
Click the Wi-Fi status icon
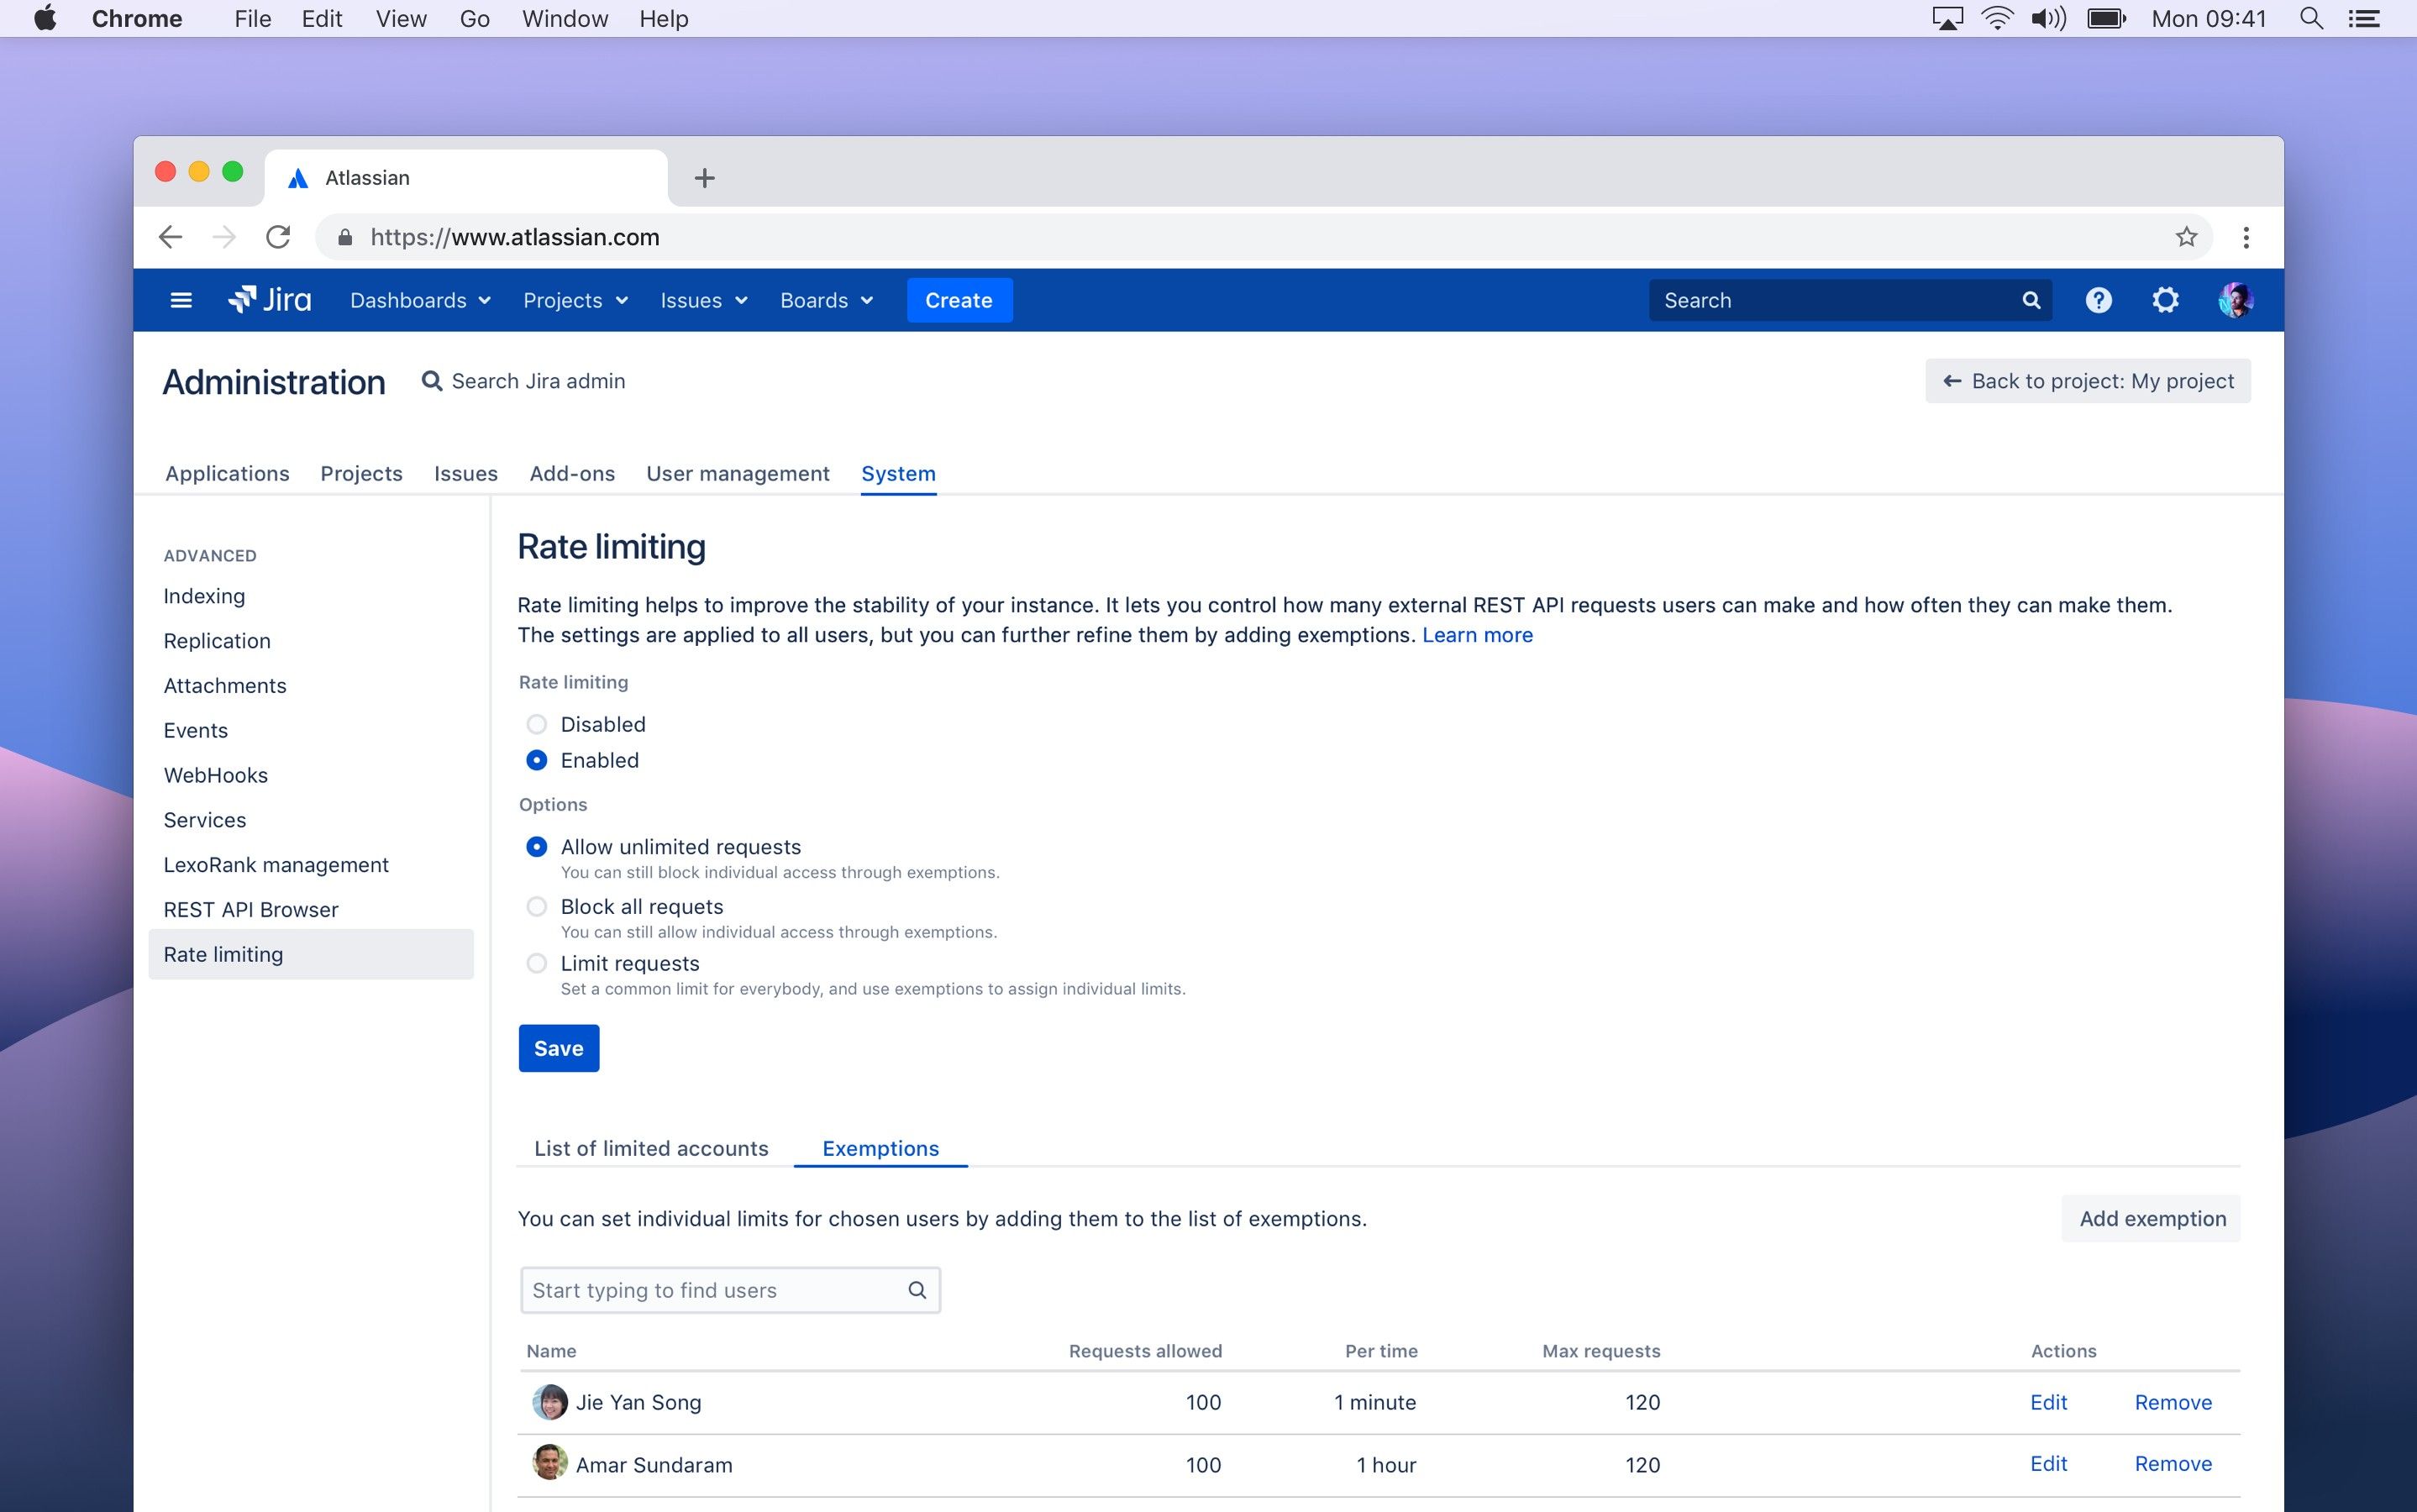click(1997, 18)
